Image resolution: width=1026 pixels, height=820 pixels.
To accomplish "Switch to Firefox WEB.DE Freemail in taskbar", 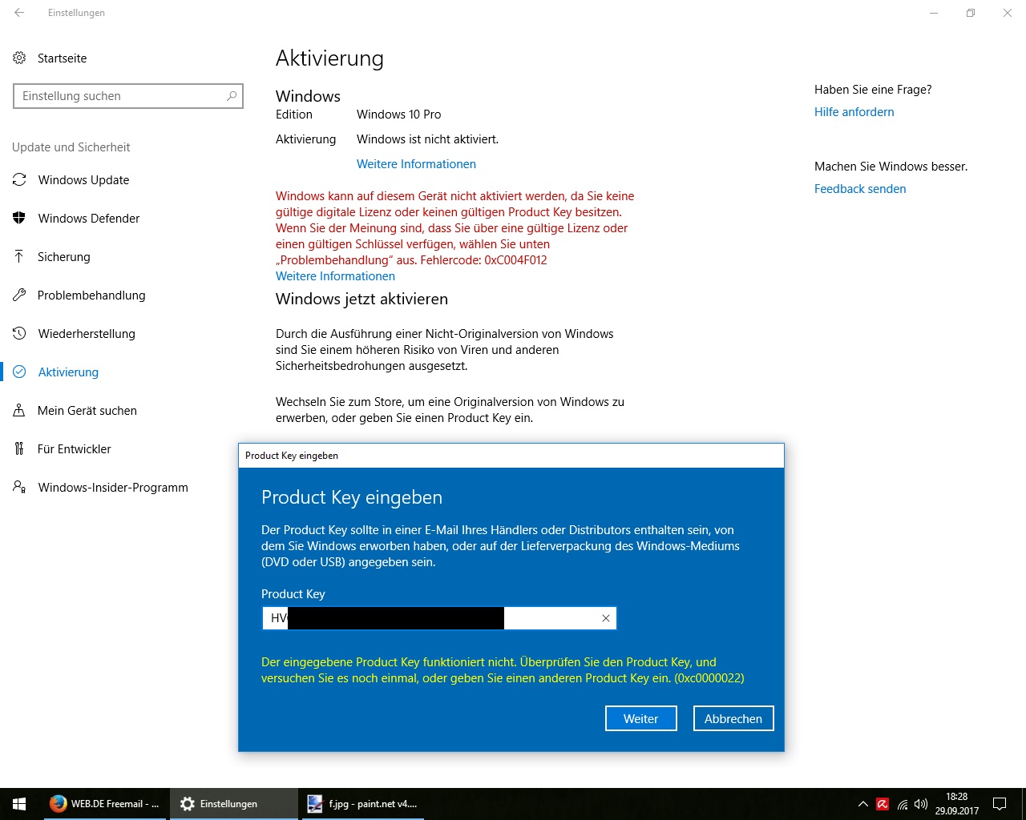I will pos(104,804).
